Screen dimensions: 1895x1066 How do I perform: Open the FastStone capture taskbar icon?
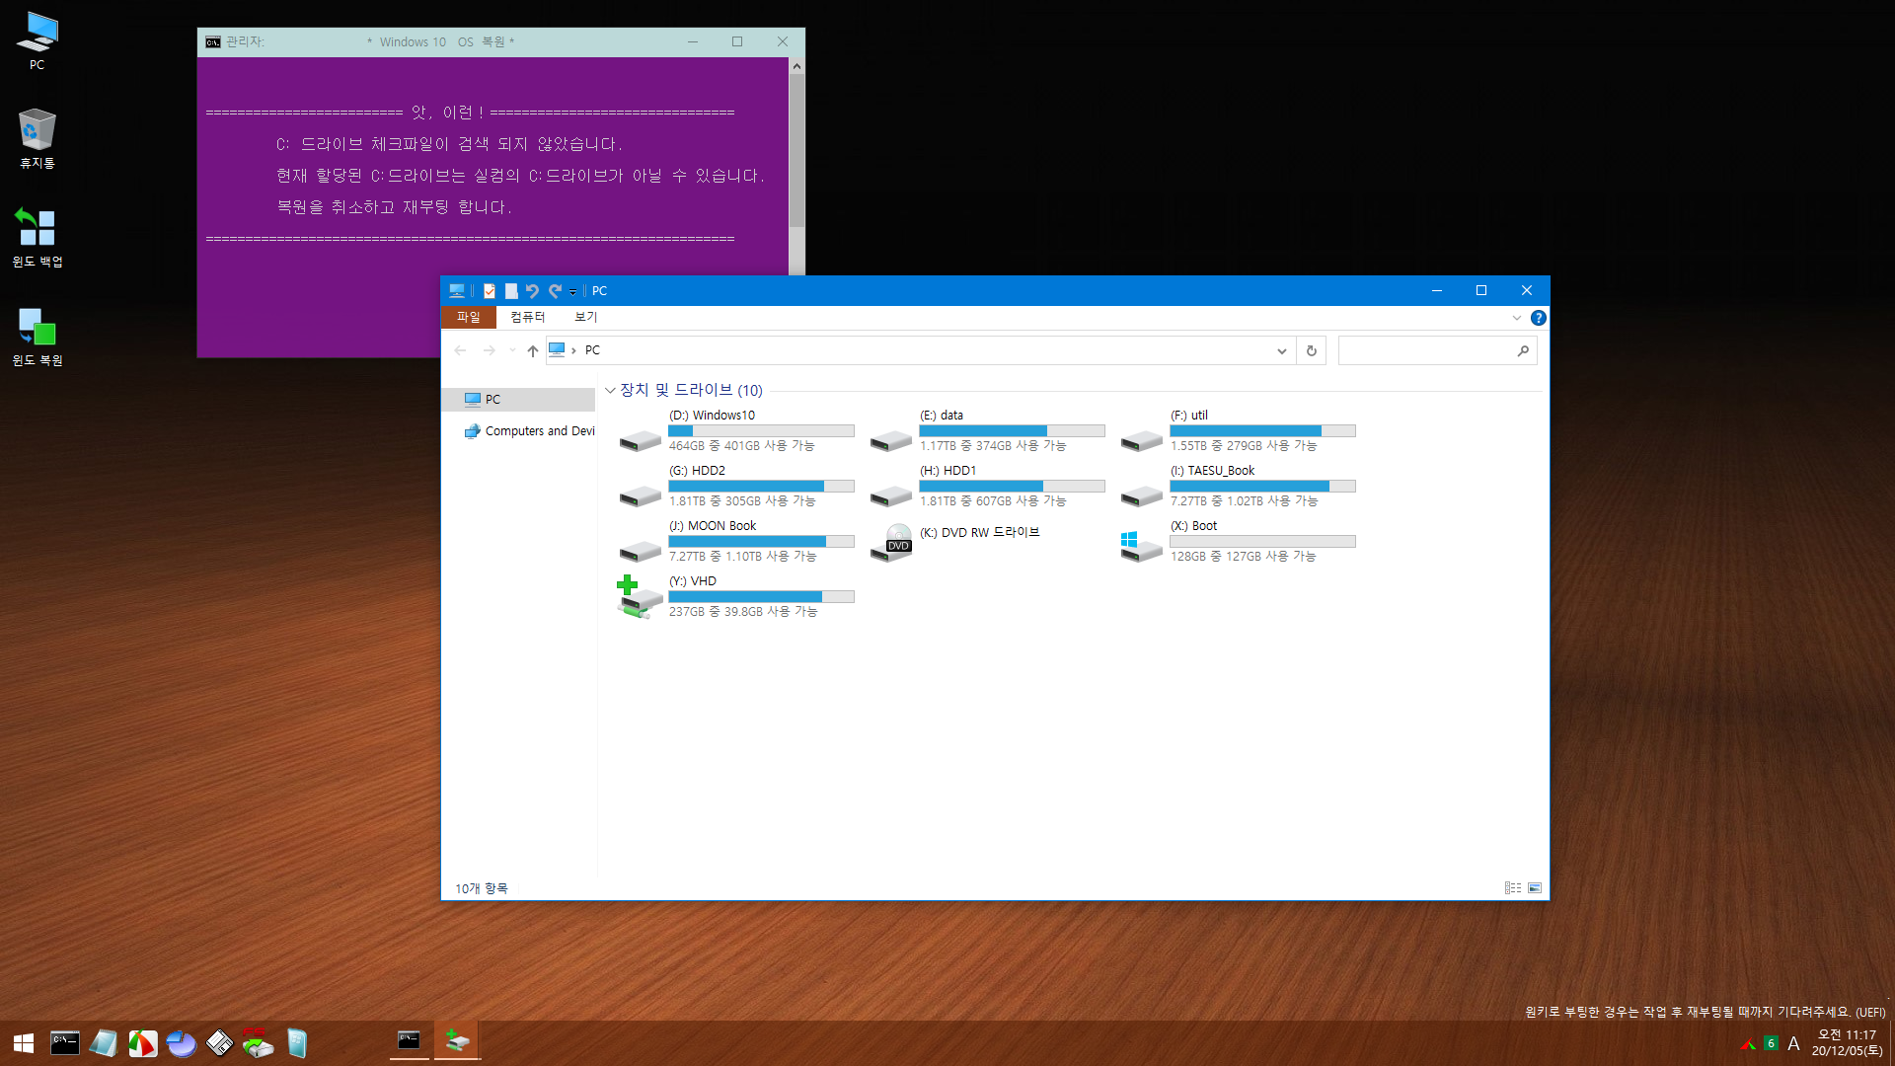[142, 1043]
